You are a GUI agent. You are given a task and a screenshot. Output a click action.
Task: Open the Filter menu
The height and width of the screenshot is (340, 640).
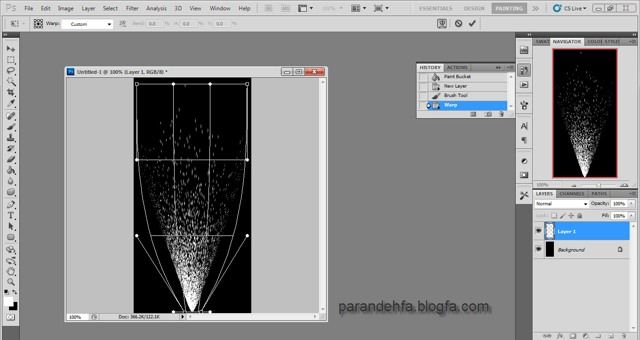click(x=132, y=8)
